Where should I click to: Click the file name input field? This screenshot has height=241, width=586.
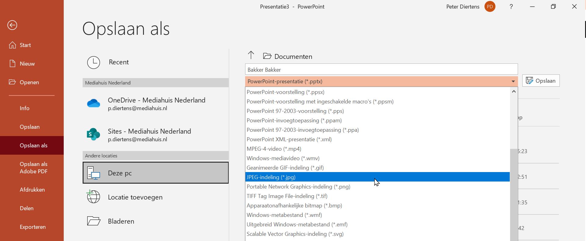tap(381, 70)
